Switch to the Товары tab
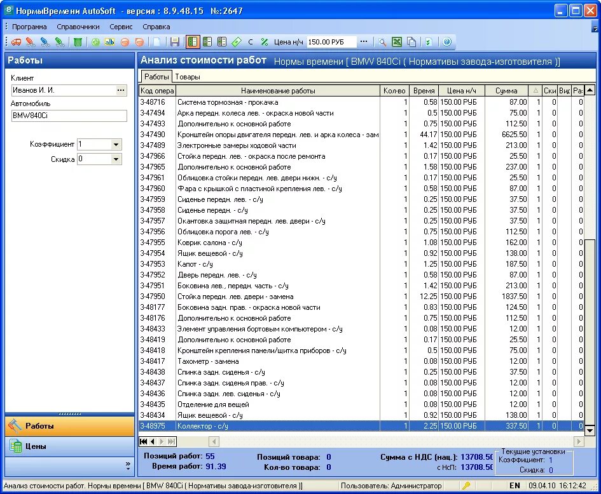Image resolution: width=601 pixels, height=494 pixels. (188, 77)
